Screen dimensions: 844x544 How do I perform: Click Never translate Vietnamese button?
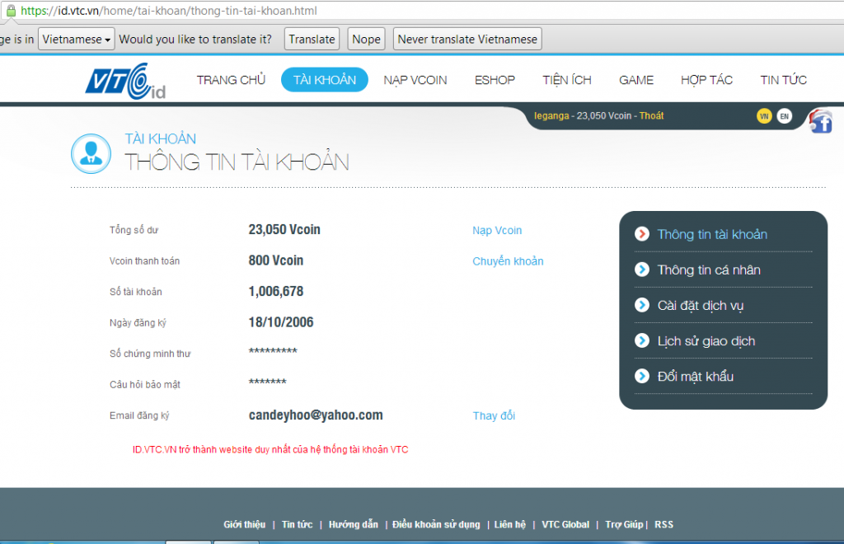coord(467,40)
